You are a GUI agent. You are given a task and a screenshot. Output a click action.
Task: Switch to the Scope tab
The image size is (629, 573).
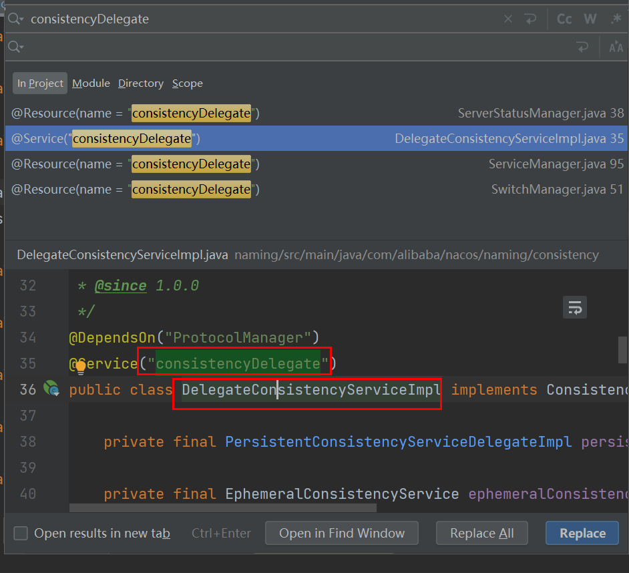(188, 83)
